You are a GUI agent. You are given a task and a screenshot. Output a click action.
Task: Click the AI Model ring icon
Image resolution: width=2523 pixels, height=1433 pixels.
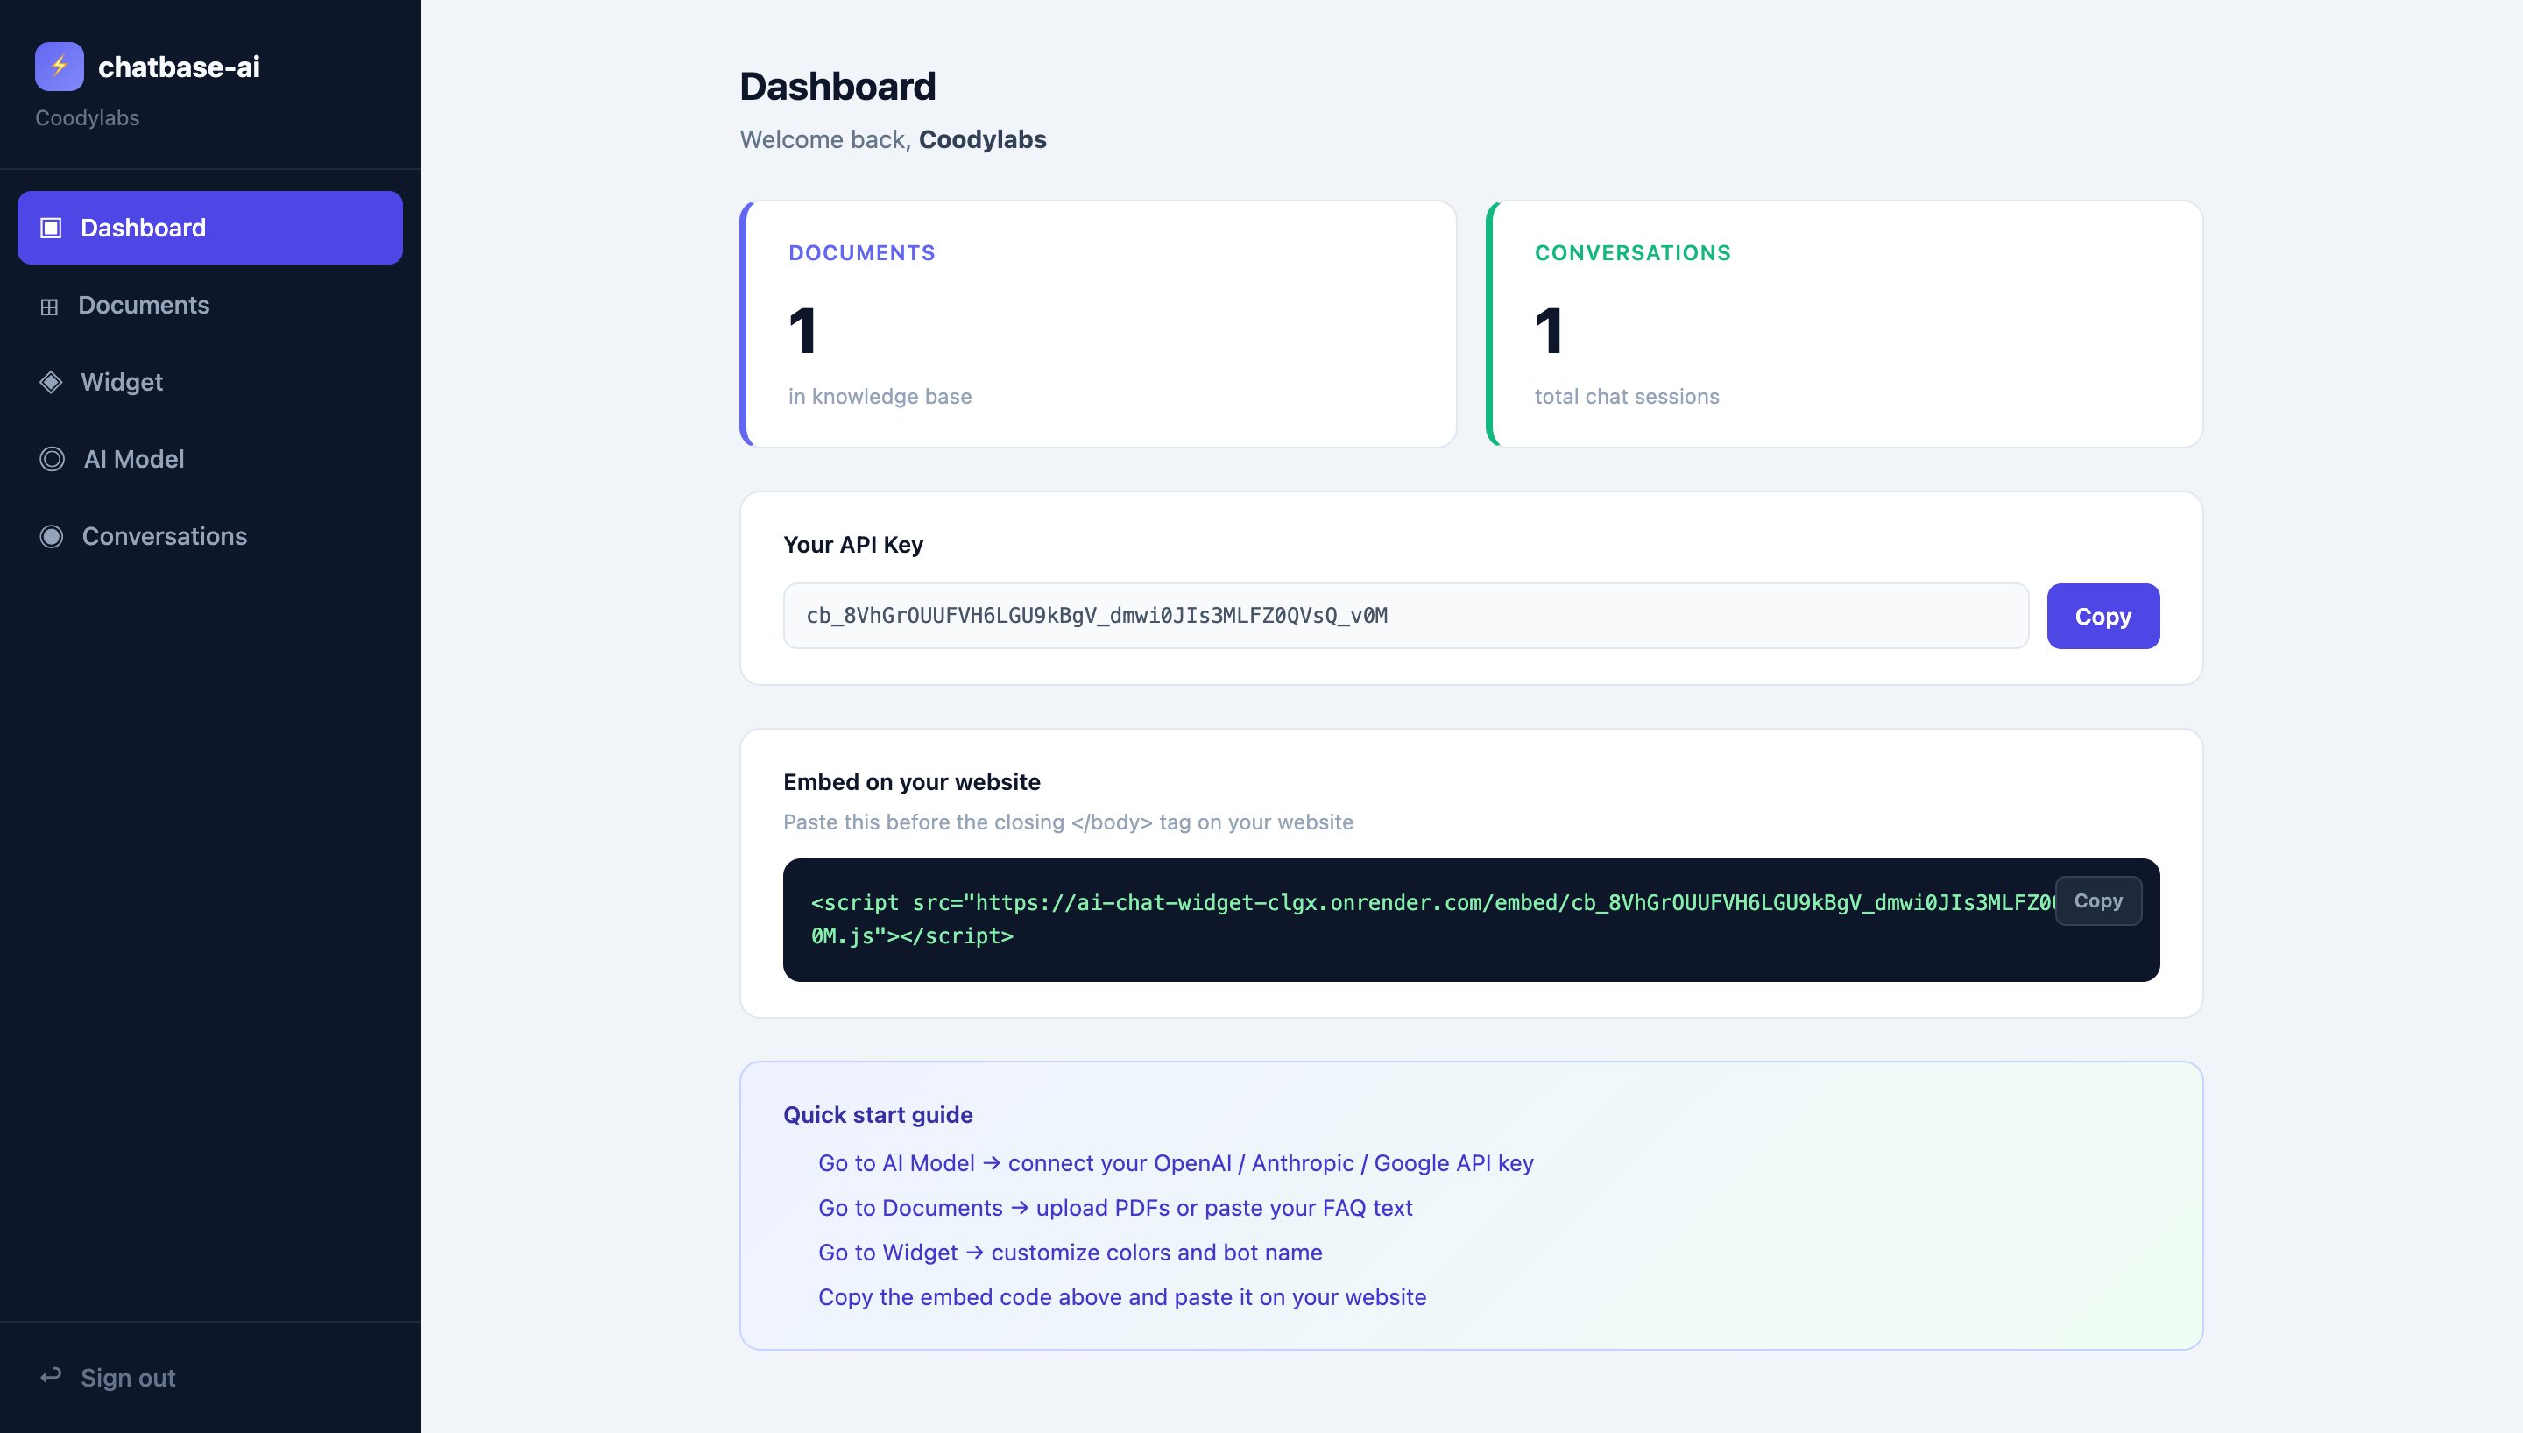(53, 460)
